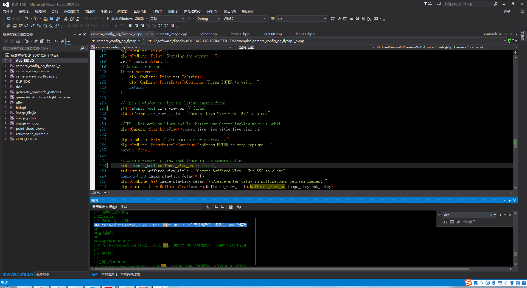Click the Solution Explorer search field
The image size is (527, 288).
pyautogui.click(x=41, y=48)
